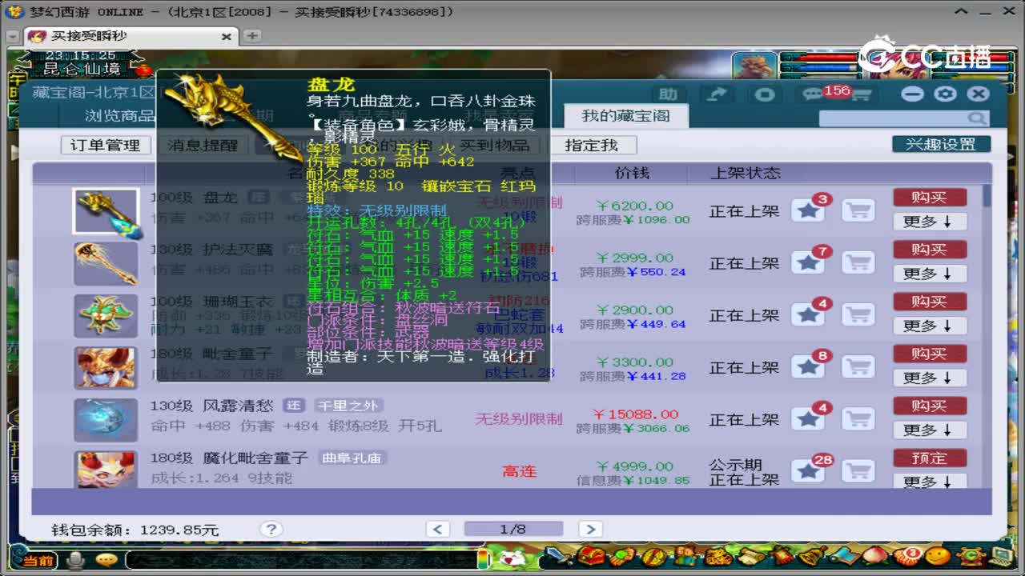1025x576 pixels.
Task: Click 预定 for the 魔化毗舍童子
Action: tap(930, 458)
